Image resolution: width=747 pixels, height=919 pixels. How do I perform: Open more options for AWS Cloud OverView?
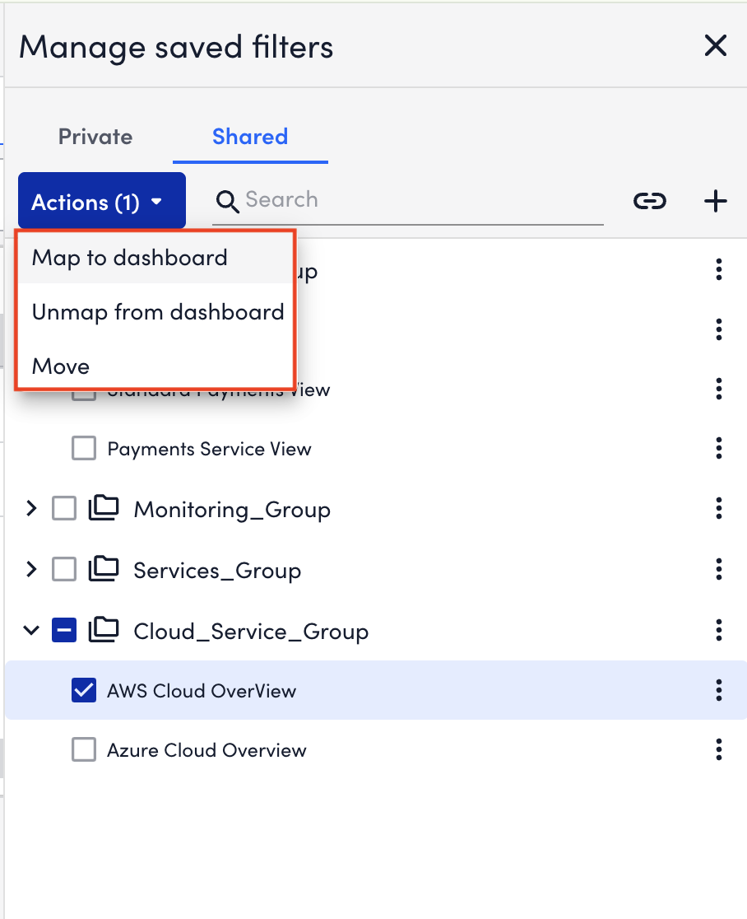point(719,690)
